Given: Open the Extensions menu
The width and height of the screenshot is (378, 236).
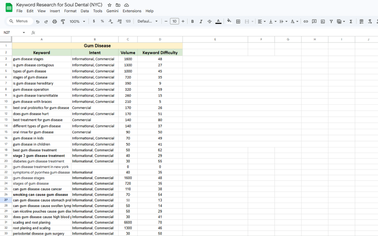Looking at the screenshot, I should coord(132,11).
